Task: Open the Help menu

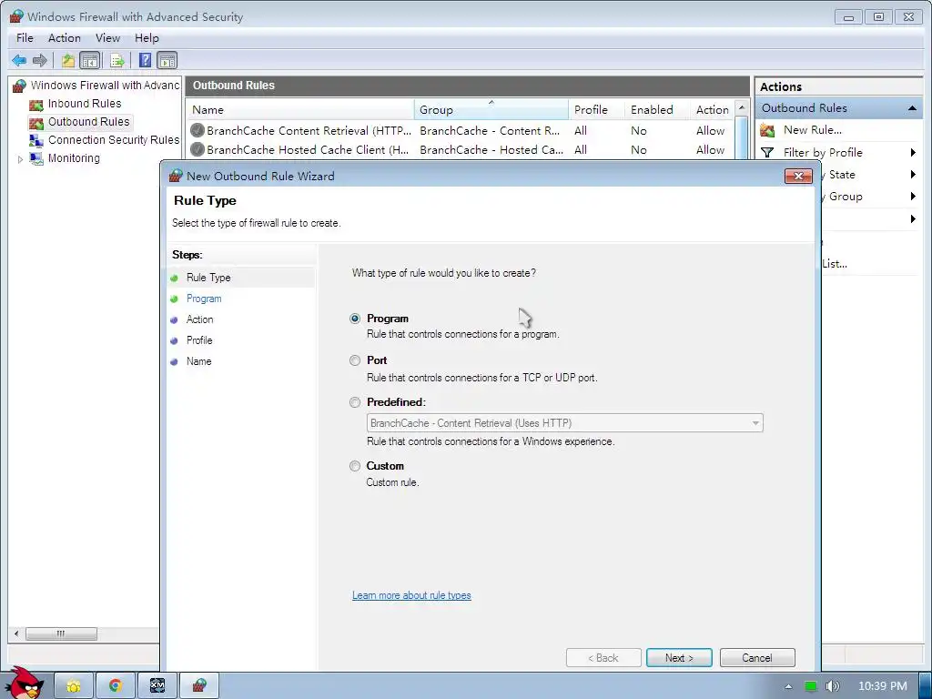Action: (147, 38)
